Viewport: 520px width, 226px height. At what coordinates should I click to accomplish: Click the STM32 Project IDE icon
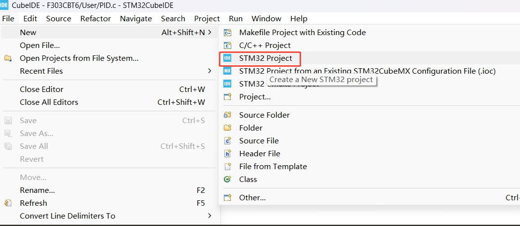[227, 58]
